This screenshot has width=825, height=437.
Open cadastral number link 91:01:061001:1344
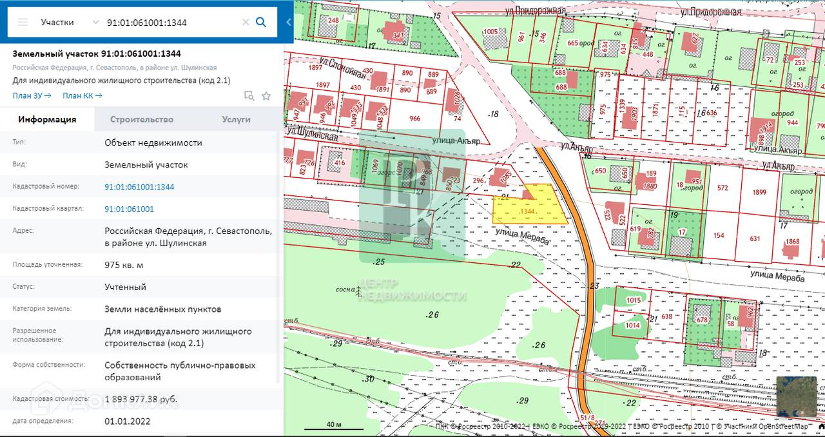139,187
